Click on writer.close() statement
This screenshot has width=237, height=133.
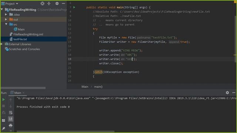pos(111,64)
